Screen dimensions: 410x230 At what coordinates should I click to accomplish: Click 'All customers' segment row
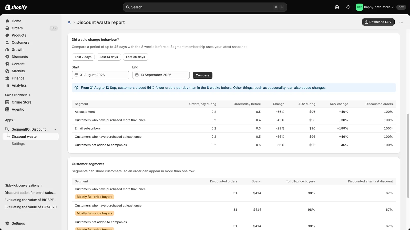pos(234,112)
